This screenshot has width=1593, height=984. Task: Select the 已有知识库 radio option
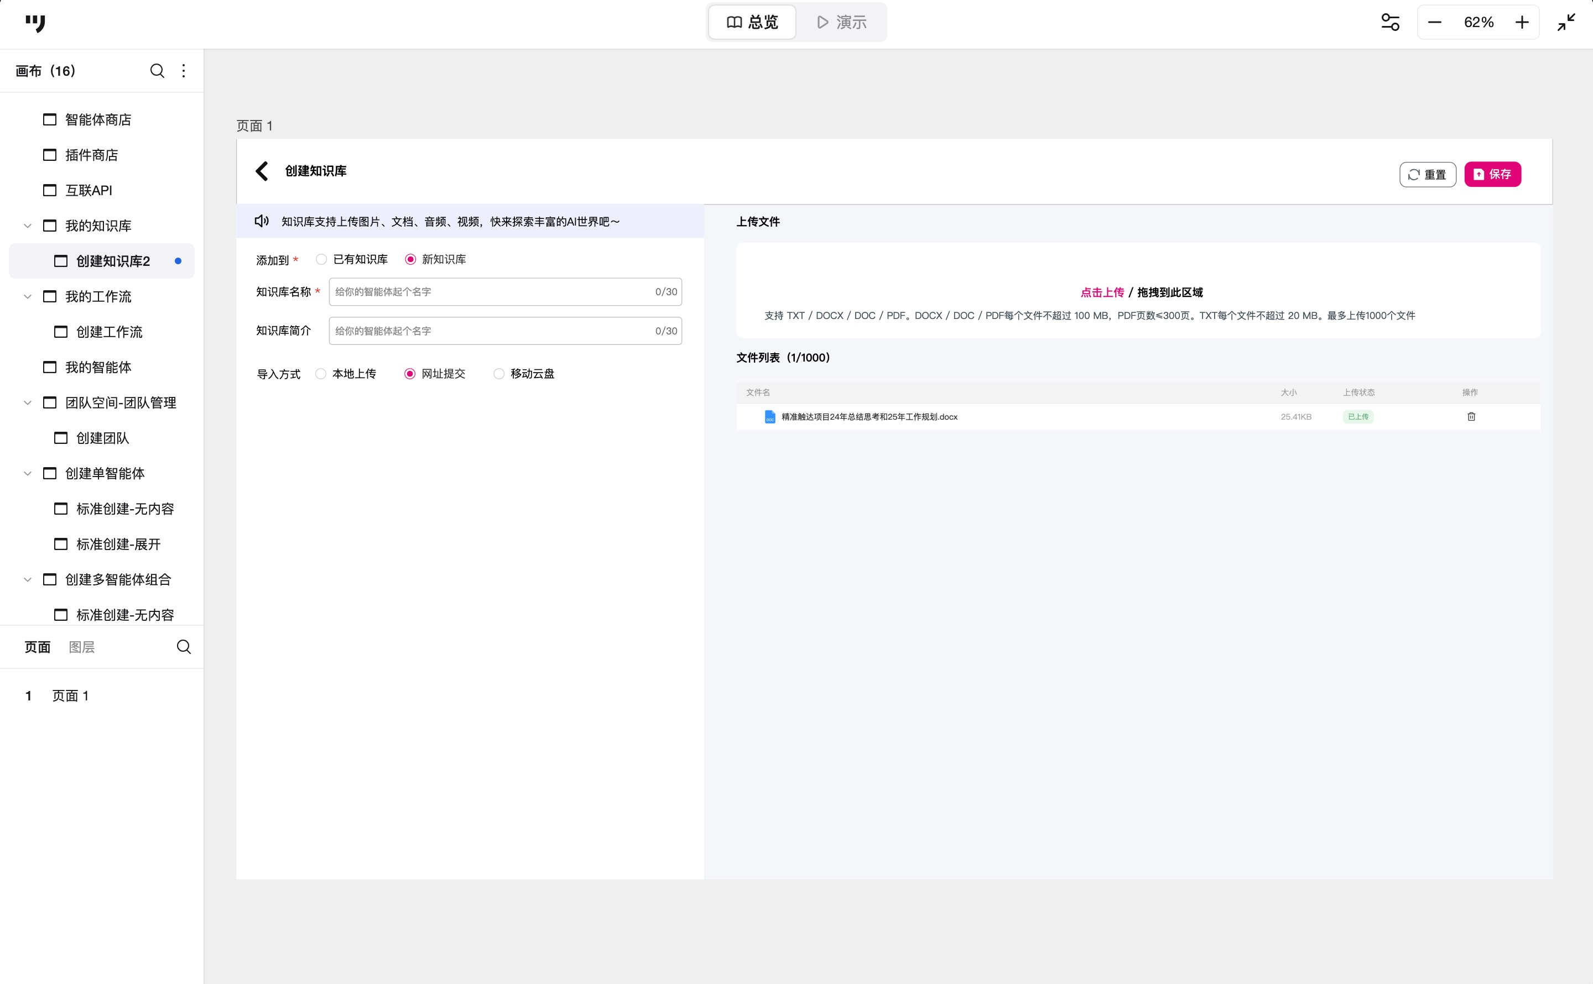coord(321,259)
